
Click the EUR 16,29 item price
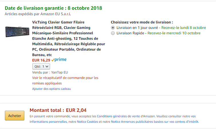(41, 60)
